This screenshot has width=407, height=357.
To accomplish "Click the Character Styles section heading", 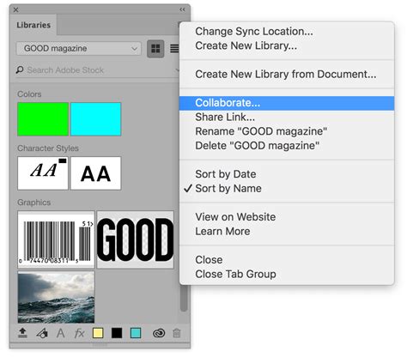I will [x=48, y=148].
